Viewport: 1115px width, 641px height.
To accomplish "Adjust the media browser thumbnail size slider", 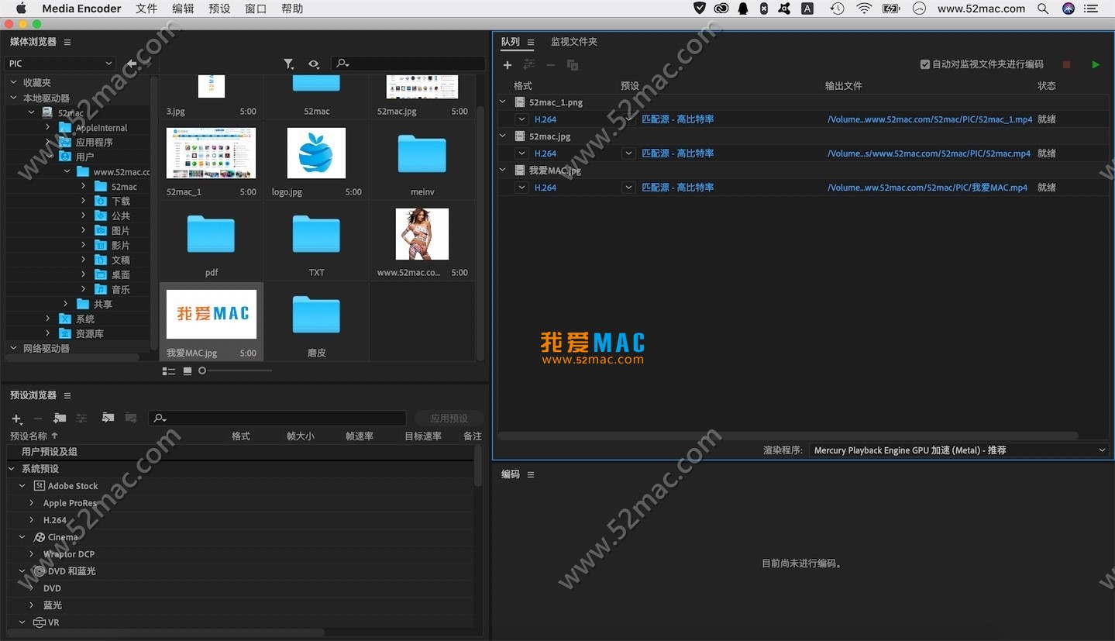I will (202, 371).
